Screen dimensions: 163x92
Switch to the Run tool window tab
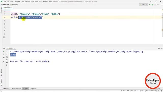coord(26,89)
